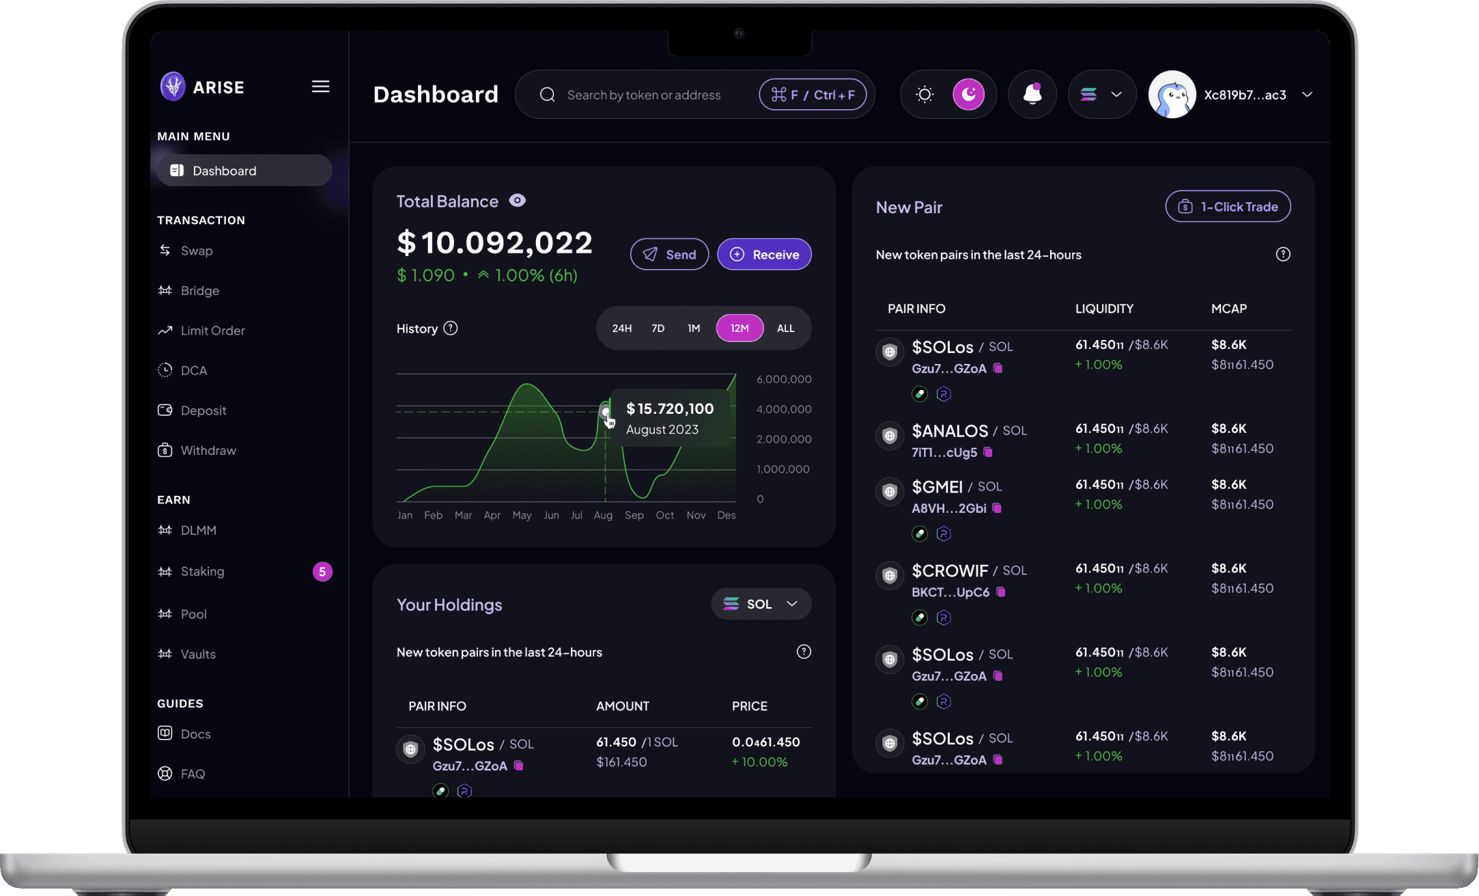This screenshot has height=896, width=1479.
Task: Click the ARISE logo icon
Action: 173,87
